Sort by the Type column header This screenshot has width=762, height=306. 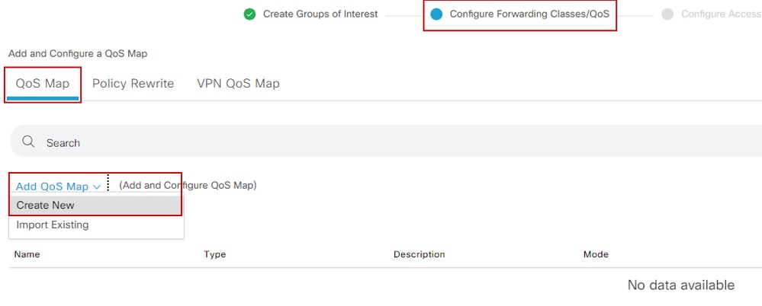tap(215, 254)
